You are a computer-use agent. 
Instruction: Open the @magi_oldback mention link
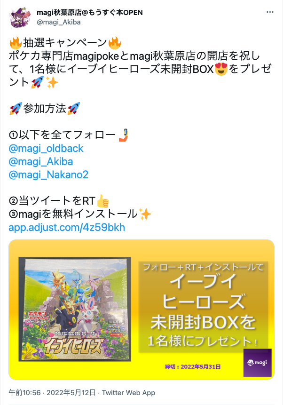click(x=46, y=148)
